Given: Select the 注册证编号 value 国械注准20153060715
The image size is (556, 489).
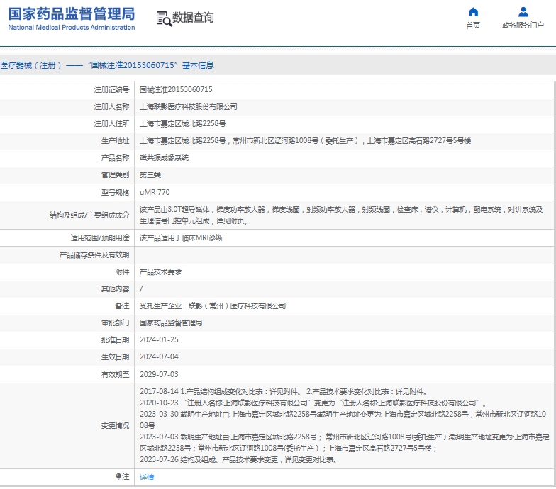Looking at the screenshot, I should [176, 89].
